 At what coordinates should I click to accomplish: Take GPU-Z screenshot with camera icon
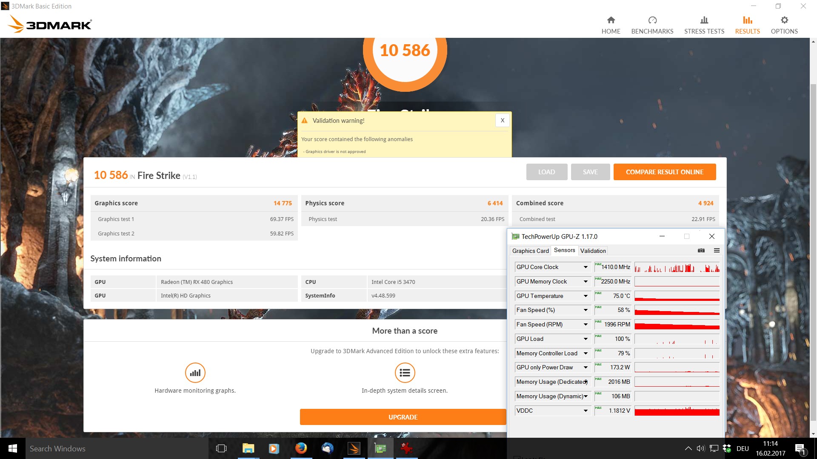click(x=701, y=251)
